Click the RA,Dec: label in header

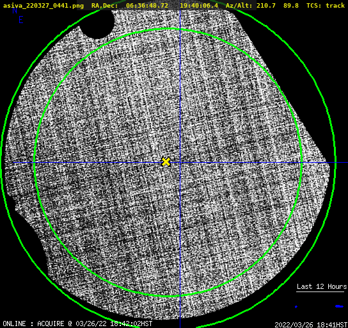104,6
